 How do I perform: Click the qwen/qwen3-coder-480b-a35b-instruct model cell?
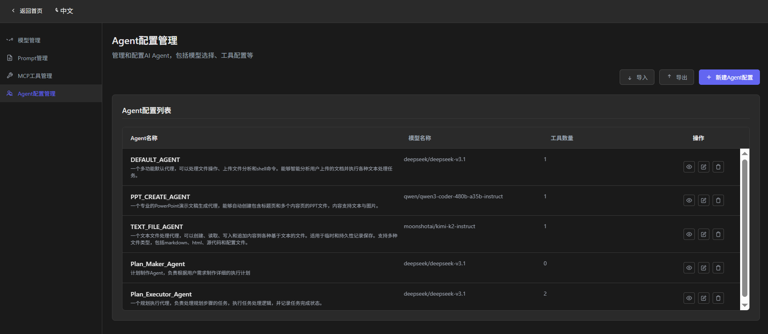click(453, 197)
